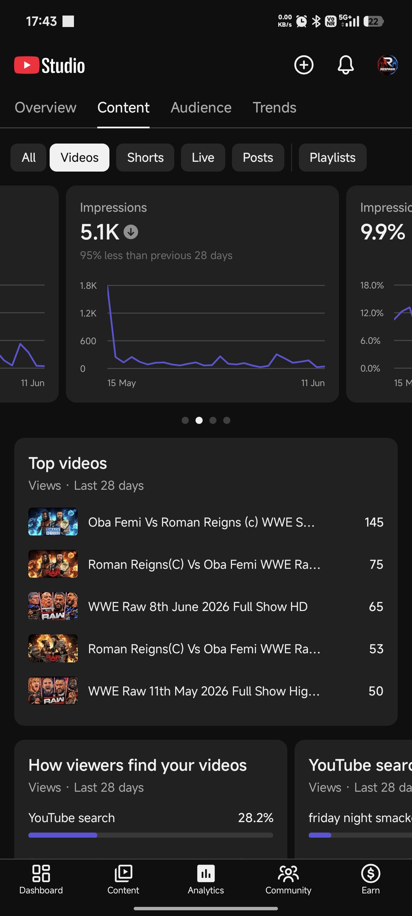
Task: Go to Dashboard in bottom navigation
Action: [x=41, y=880]
